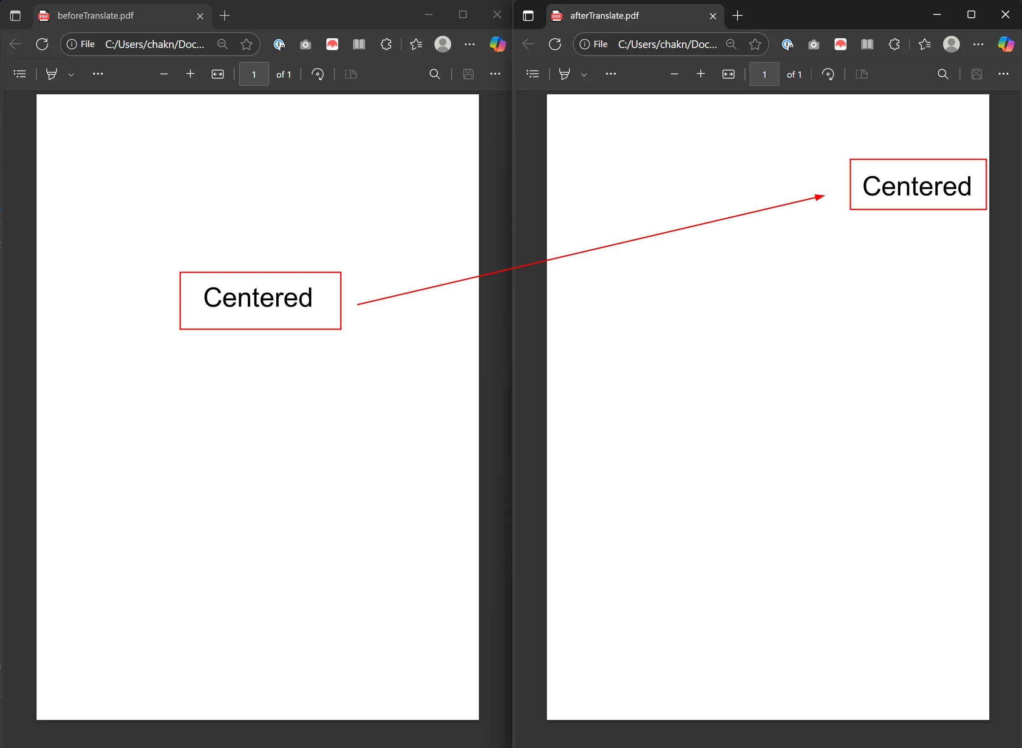The height and width of the screenshot is (748, 1022).
Task: Rotate the page in afterTranslate.pdf
Action: pos(828,74)
